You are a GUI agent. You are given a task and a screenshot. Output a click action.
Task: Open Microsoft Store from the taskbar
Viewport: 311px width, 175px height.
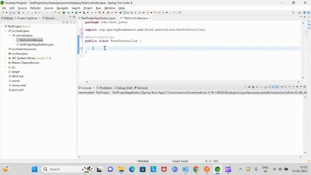142,169
